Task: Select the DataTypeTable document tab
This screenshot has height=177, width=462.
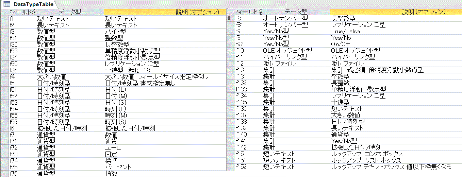Action: tap(29, 4)
